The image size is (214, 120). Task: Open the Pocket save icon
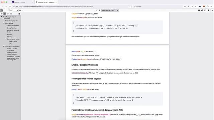tap(185, 6)
